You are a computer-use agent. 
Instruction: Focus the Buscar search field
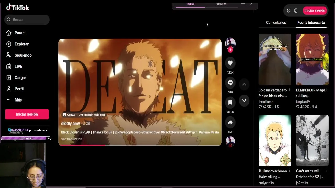[x=27, y=20]
